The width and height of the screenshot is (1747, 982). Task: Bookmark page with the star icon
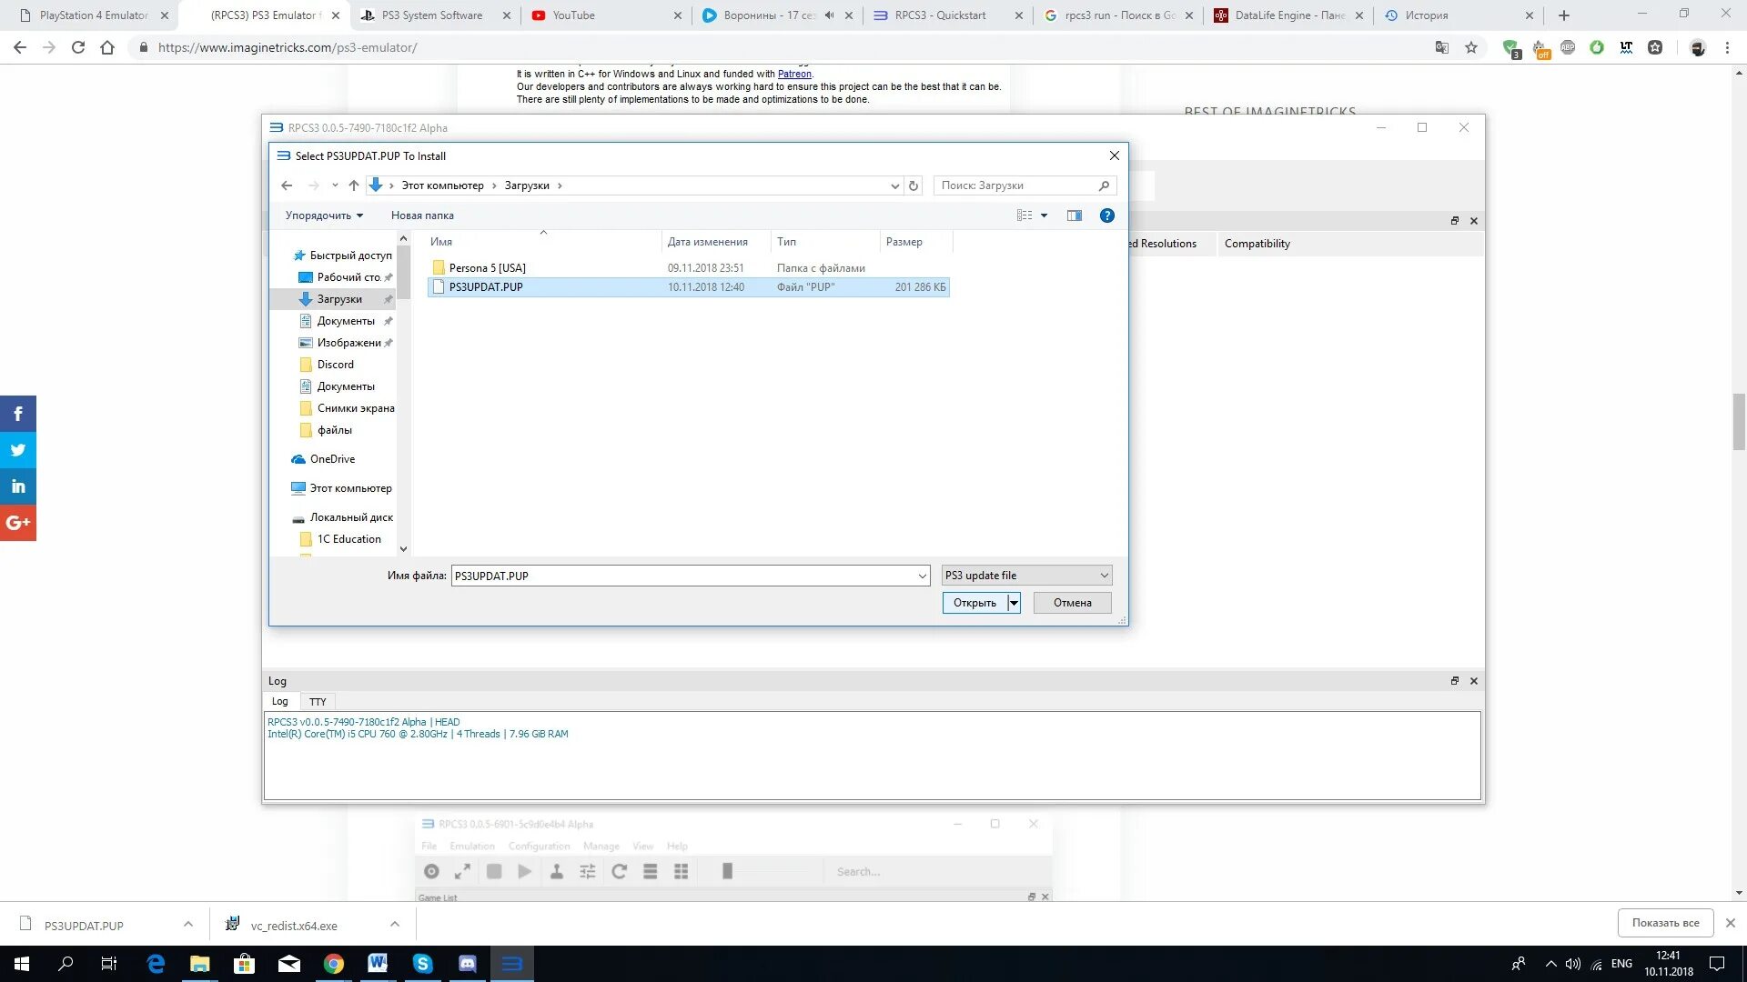pyautogui.click(x=1471, y=47)
